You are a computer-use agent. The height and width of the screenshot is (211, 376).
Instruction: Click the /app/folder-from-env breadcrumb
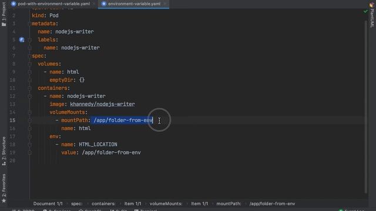coord(272,203)
